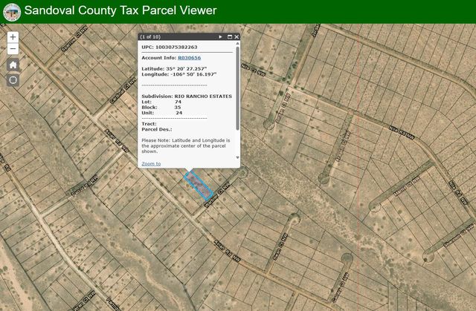Viewport: 476px width, 311px height.
Task: Click the popup title bar result counter
Action: coord(150,36)
